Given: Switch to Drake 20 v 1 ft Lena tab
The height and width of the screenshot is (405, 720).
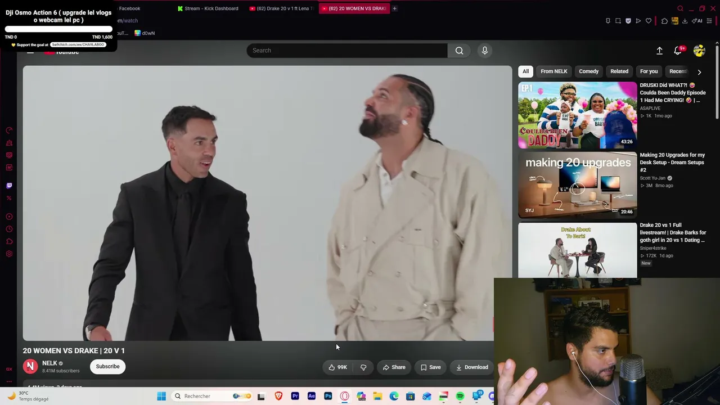Looking at the screenshot, I should [281, 8].
